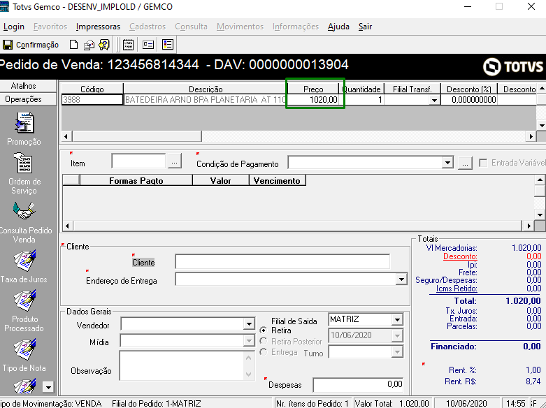
Task: Click the printer envelope toolbar icon
Action: pos(89,45)
